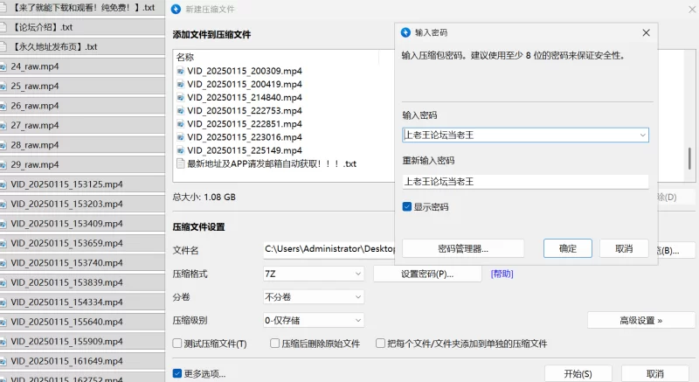Enable 压缩后删除原始文件 checkbox
699x382 pixels.
tap(275, 344)
